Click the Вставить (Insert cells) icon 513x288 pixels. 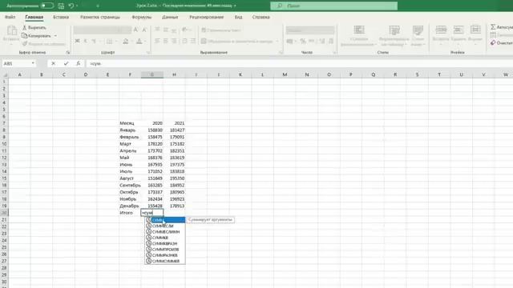point(441,30)
